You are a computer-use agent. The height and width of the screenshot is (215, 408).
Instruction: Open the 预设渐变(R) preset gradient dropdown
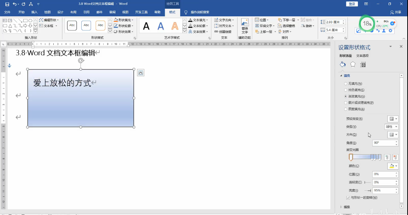[x=393, y=119]
